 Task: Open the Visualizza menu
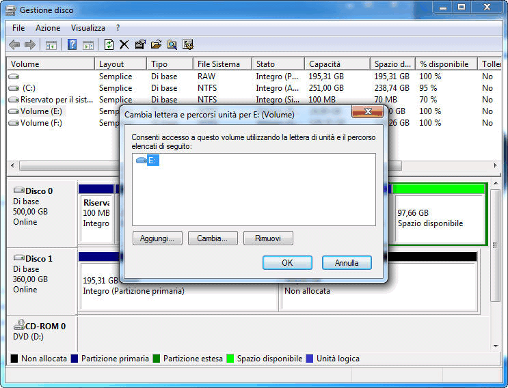click(x=88, y=28)
